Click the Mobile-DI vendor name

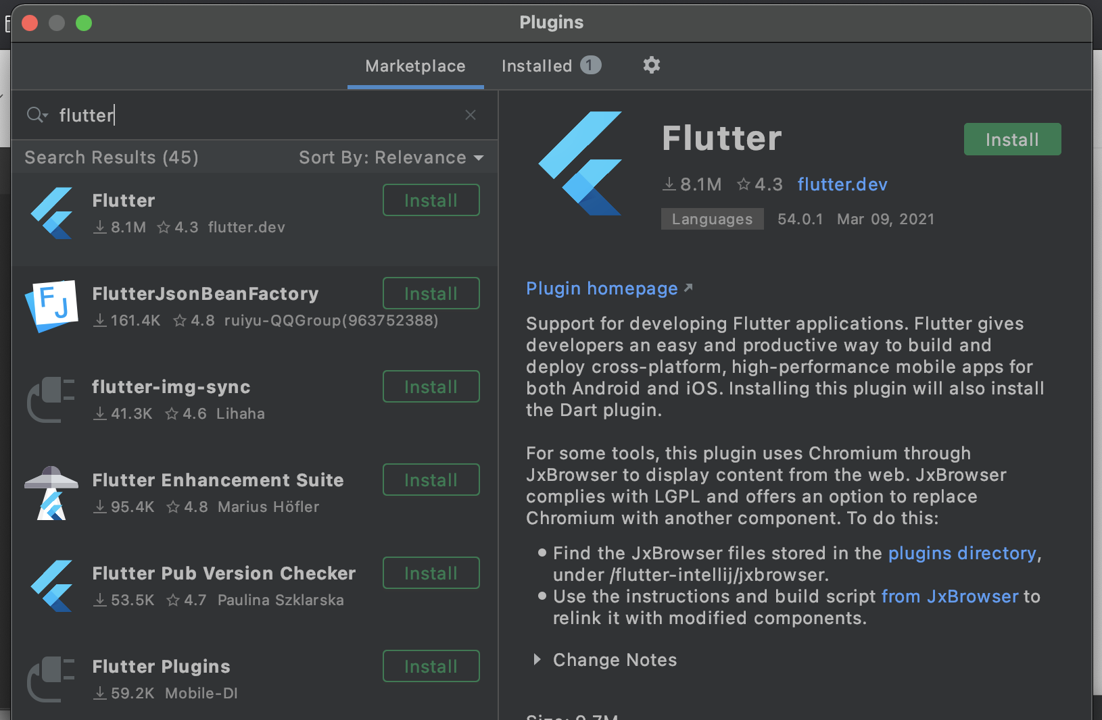point(201,693)
